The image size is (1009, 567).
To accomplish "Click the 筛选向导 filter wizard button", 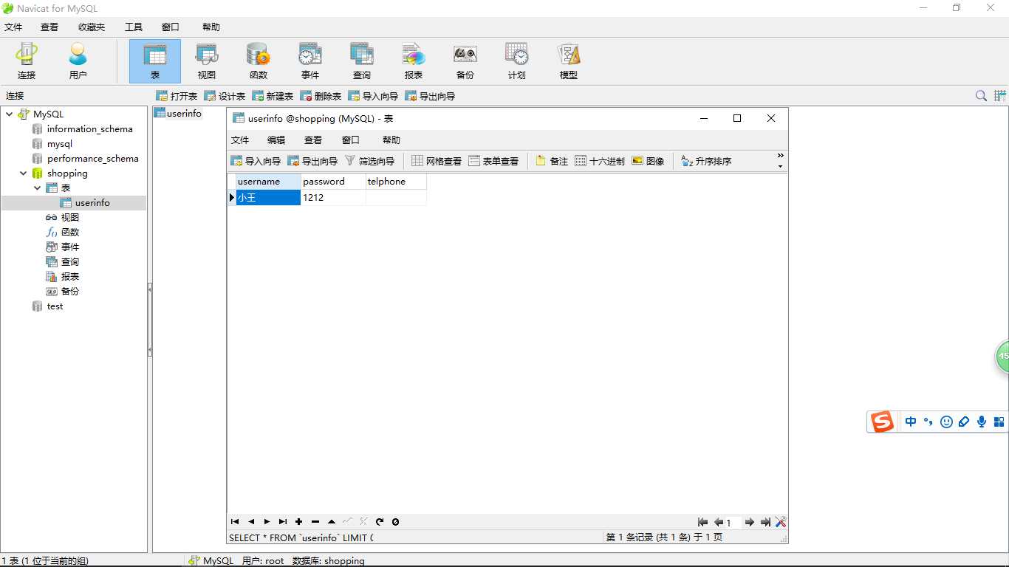I will pos(370,161).
